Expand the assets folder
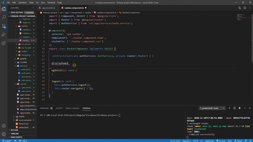 point(21,116)
